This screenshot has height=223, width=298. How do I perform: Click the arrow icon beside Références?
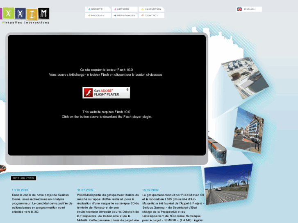[115, 16]
